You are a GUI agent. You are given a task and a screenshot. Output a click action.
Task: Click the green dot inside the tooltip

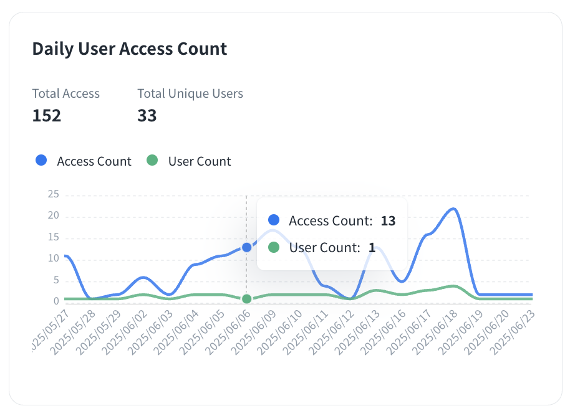tap(273, 247)
